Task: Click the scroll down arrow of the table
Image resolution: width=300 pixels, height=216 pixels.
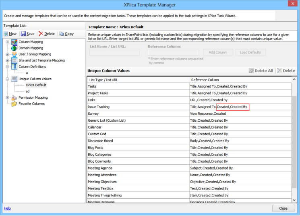Action: click(x=294, y=200)
